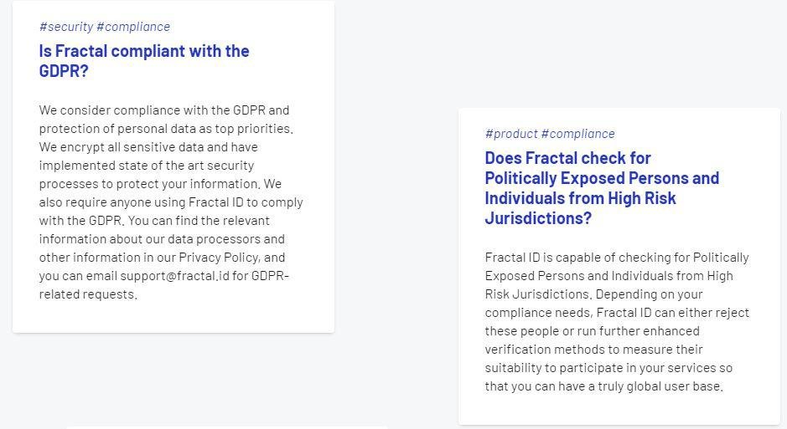
Task: Click 'Does Fractal check for Politically Exposed Persons' heading
Action: 602,188
